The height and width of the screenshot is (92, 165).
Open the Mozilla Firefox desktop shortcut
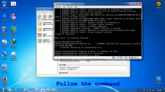tap(4, 81)
